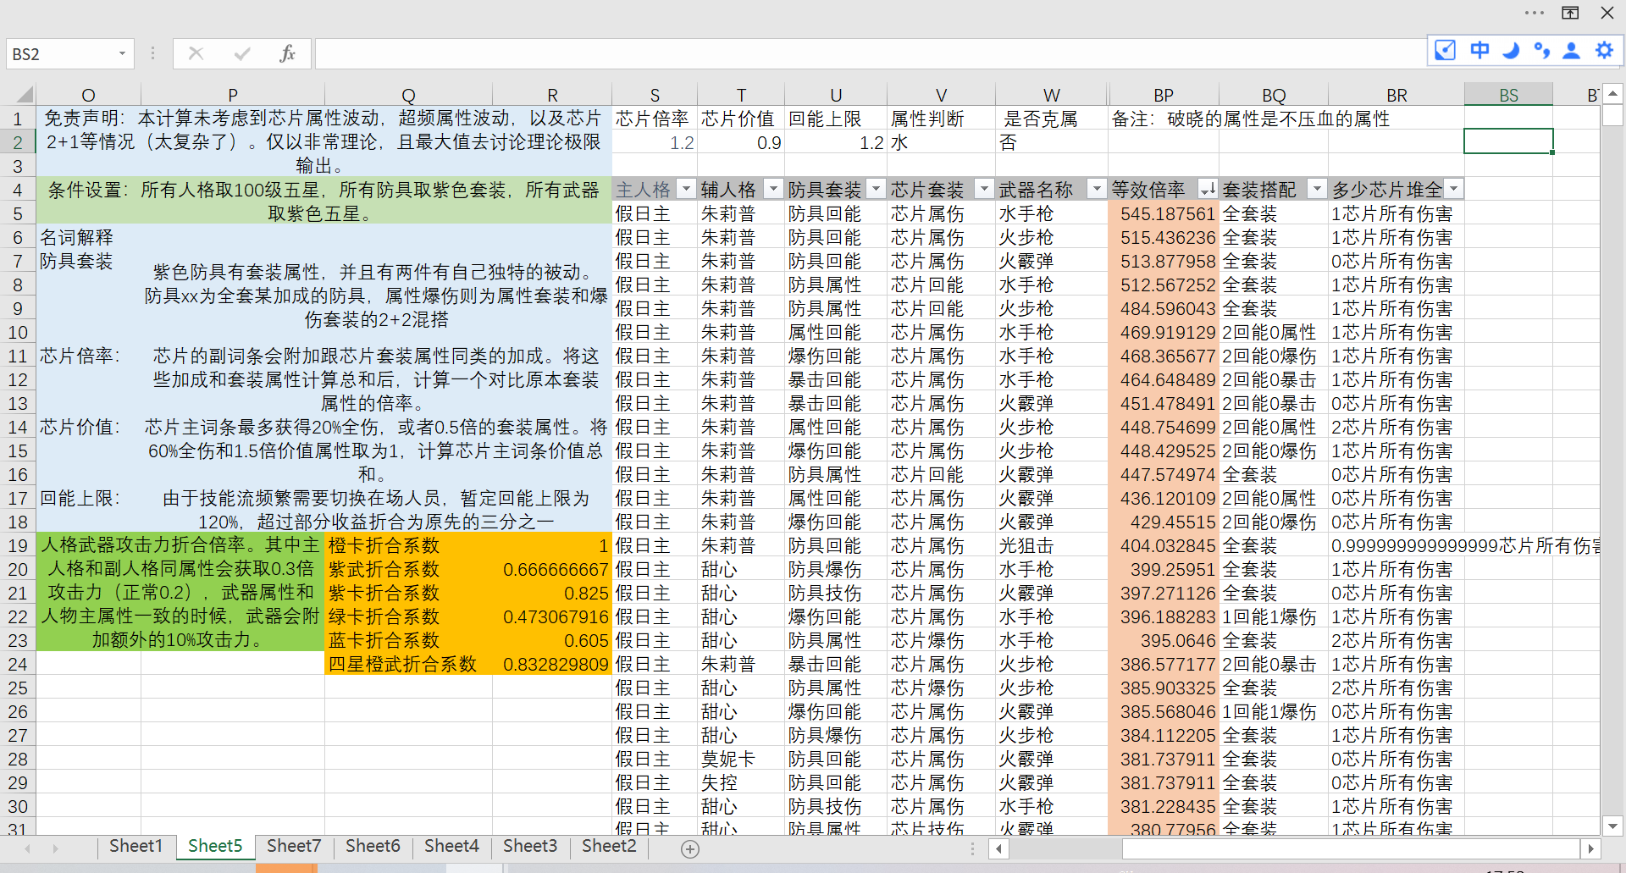Viewport: 1626px width, 873px height.
Task: Select the 橙卡折合系数 cell
Action: coord(408,545)
